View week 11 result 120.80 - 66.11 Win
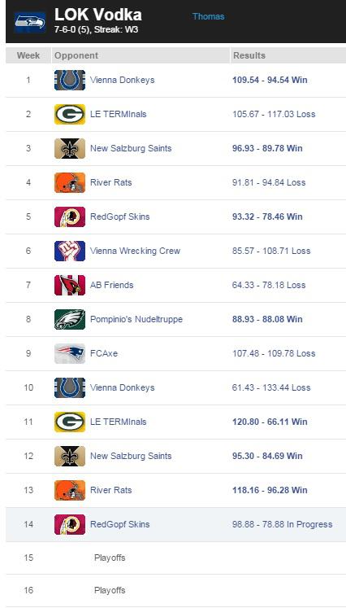Image resolution: width=346 pixels, height=608 pixels. click(x=270, y=422)
